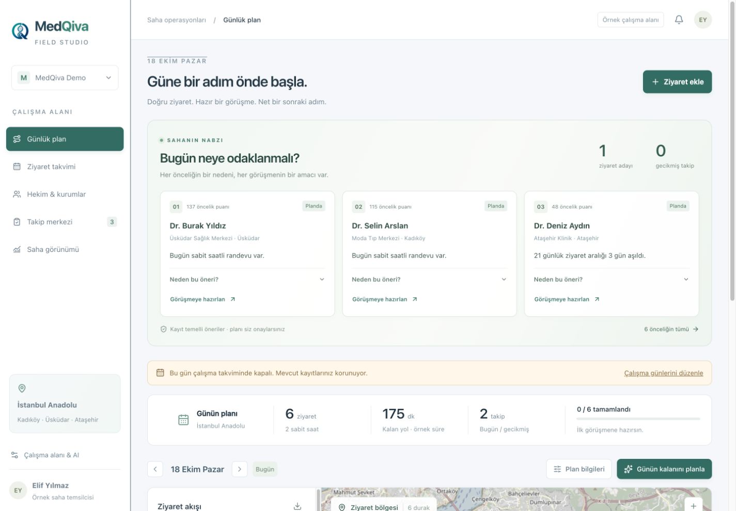
Task: Expand Neden bu öneri for Dr. Deniz Aydın
Action: click(612, 279)
